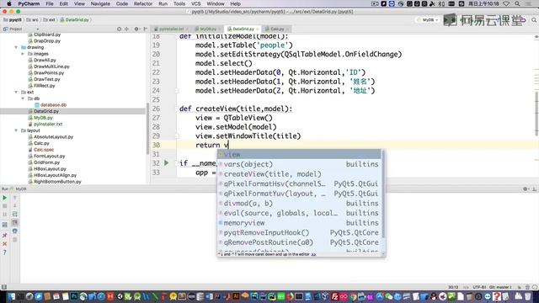Choose 'memoryview' completion suggestion

[299, 223]
